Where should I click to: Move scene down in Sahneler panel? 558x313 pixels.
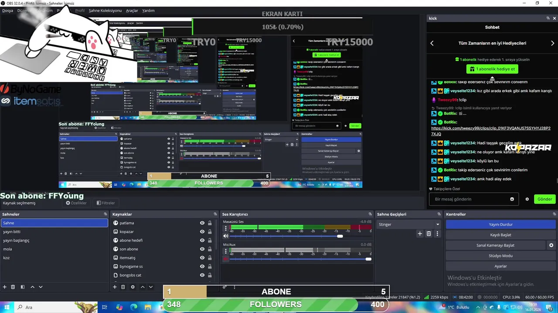click(41, 287)
